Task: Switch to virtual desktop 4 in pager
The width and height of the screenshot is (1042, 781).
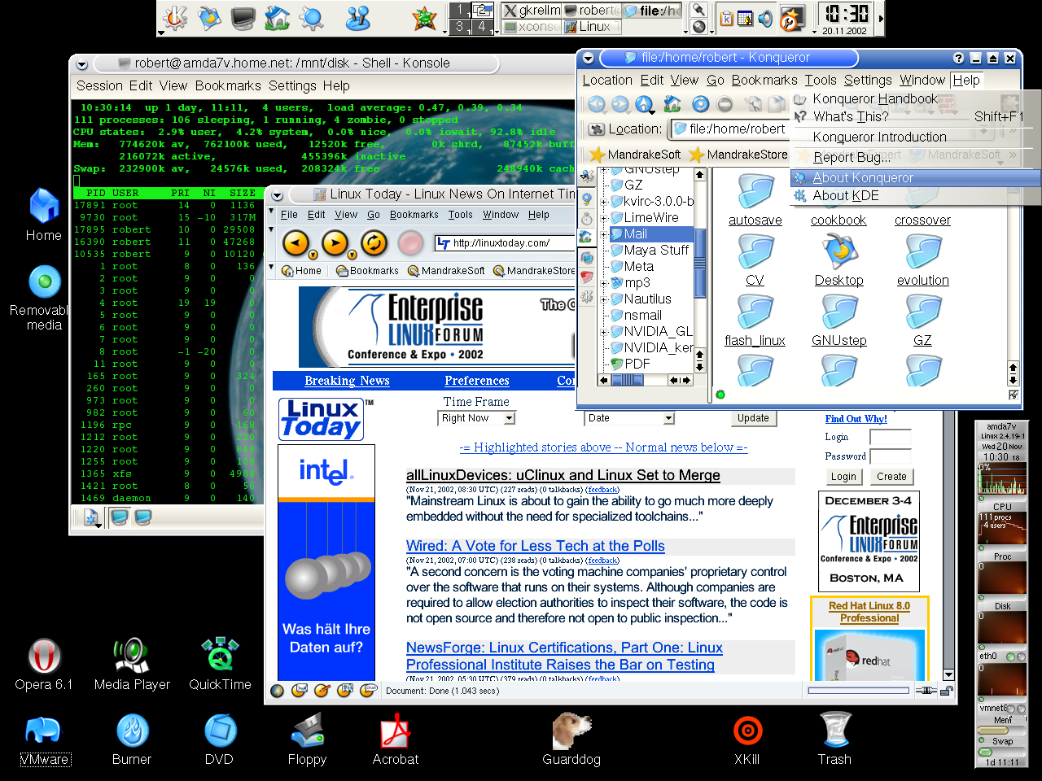Action: coord(482,27)
